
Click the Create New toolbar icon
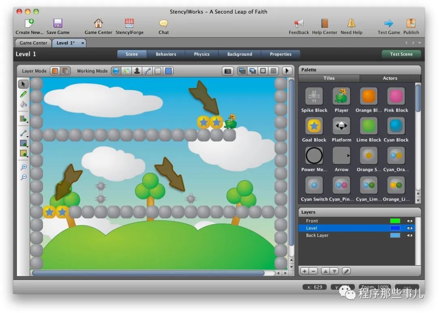pyautogui.click(x=29, y=23)
